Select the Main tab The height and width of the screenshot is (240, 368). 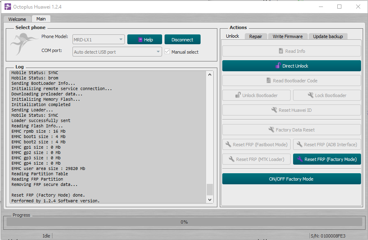(41, 19)
